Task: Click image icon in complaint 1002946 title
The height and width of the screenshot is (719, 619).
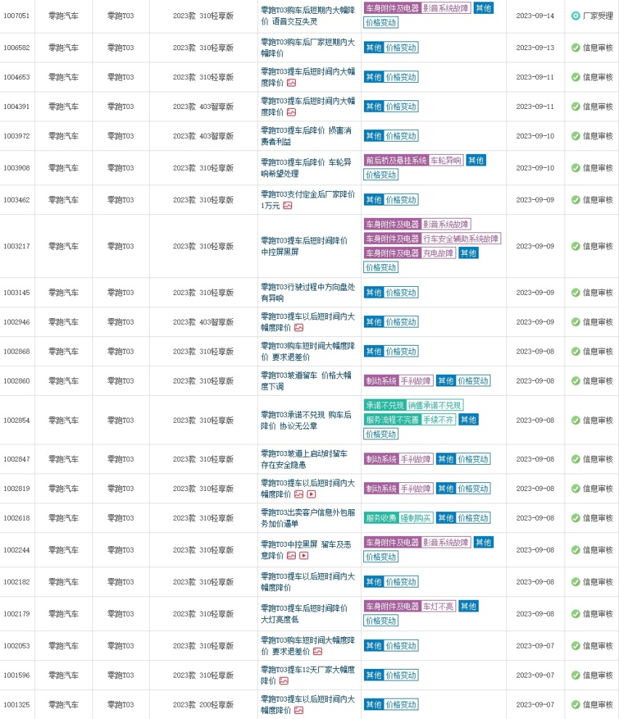Action: (299, 328)
